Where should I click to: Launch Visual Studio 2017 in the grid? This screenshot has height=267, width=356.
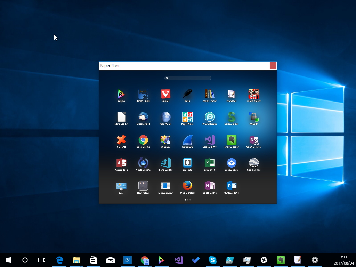pos(210,140)
